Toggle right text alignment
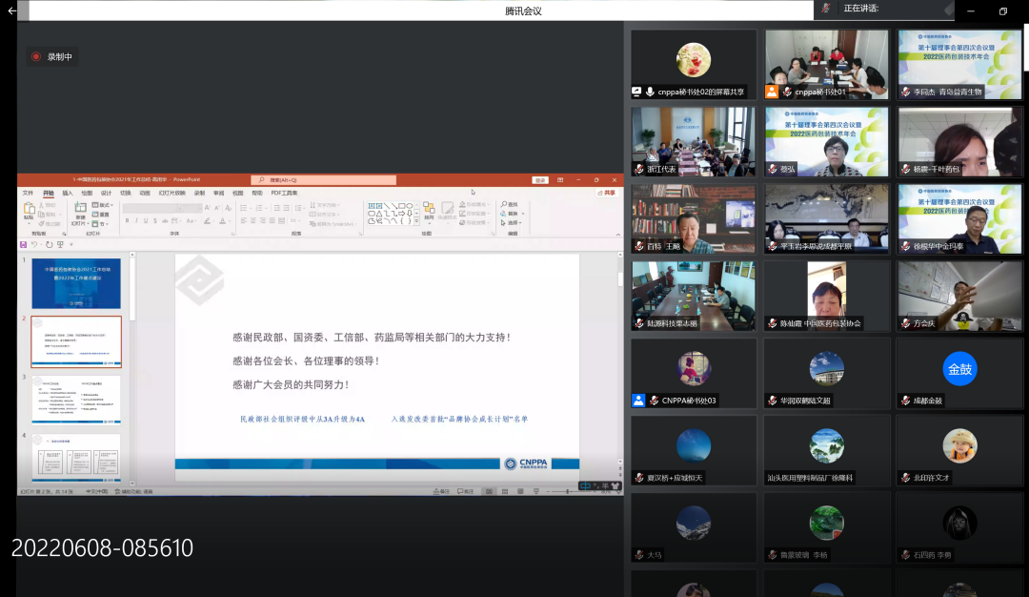 click(263, 220)
